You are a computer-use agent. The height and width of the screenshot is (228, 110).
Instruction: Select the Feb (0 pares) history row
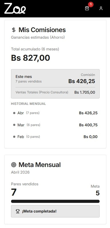(x=55, y=137)
